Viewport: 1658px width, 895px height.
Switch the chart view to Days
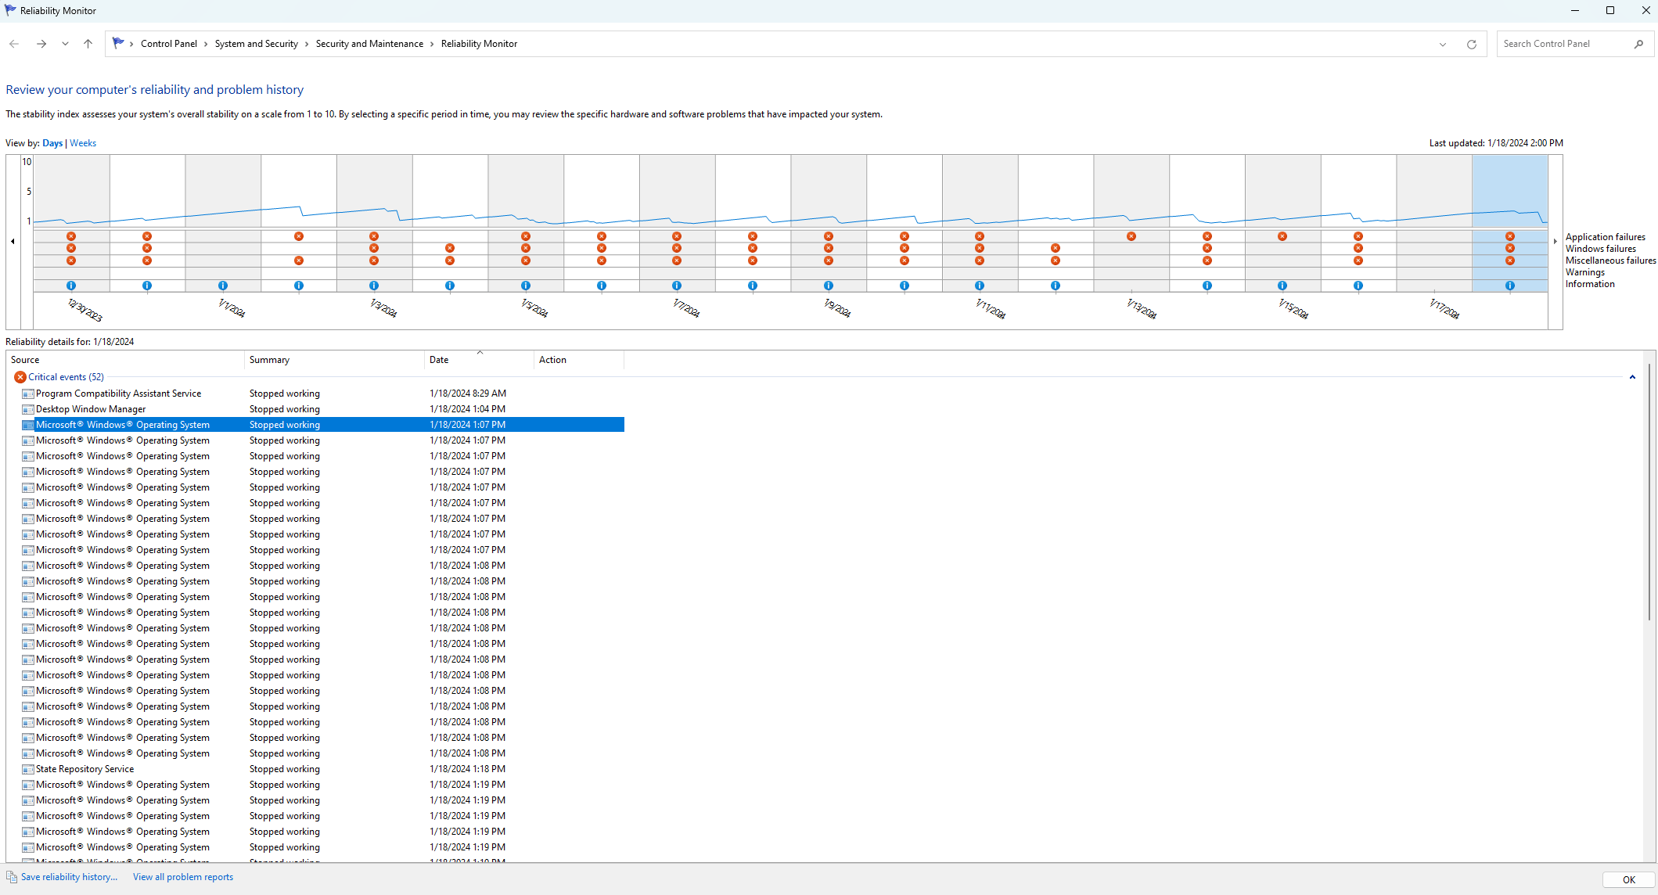point(52,143)
